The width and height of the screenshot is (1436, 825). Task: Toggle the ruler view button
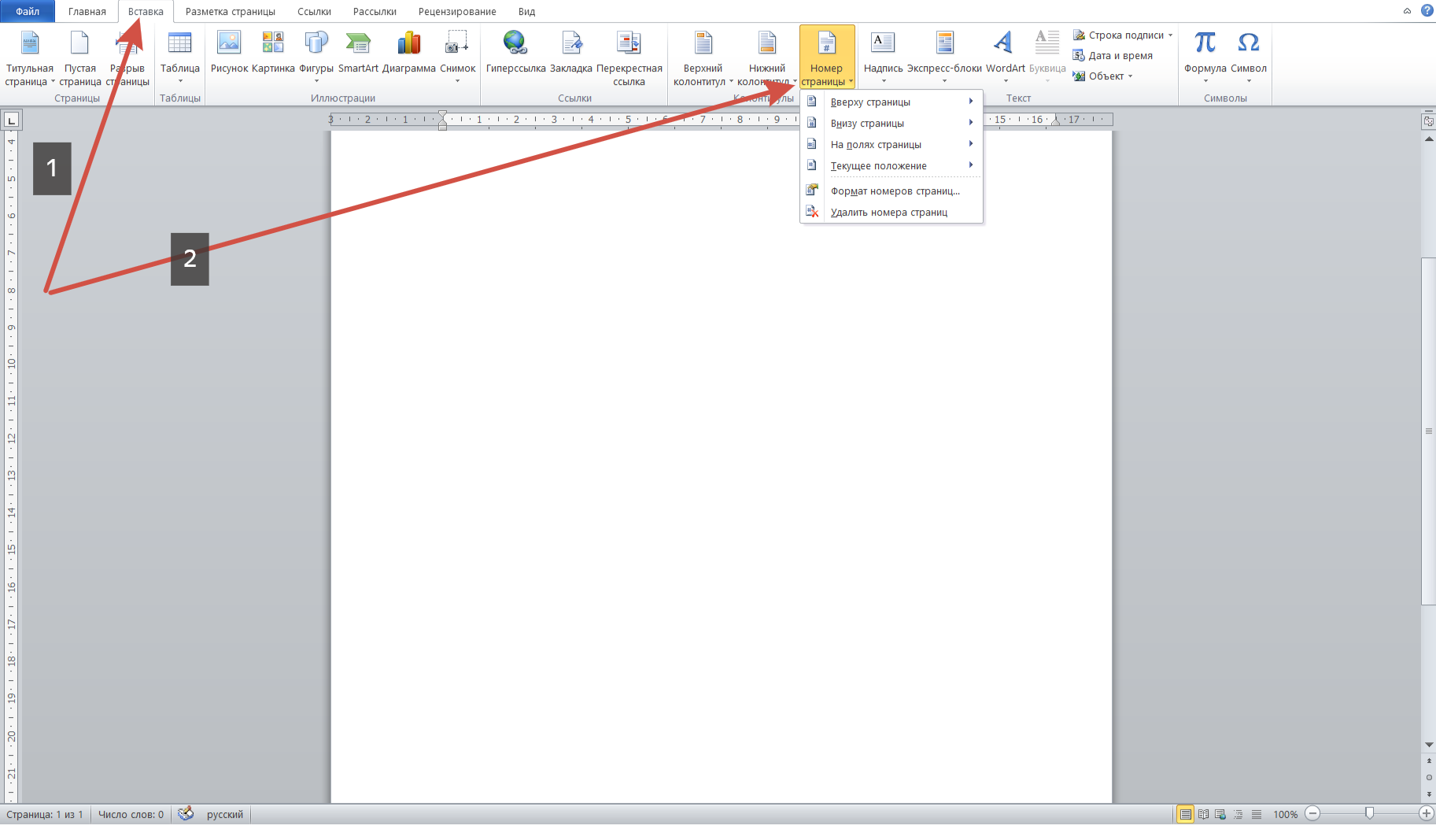[x=1428, y=121]
